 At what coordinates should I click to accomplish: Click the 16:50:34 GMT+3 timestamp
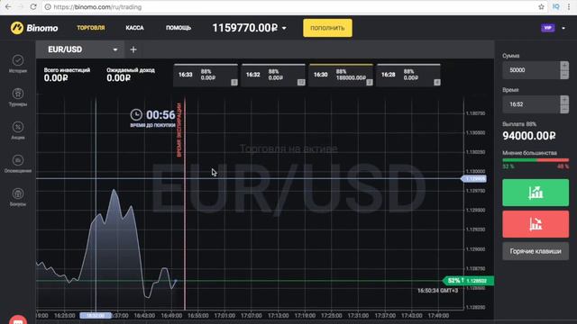437,291
